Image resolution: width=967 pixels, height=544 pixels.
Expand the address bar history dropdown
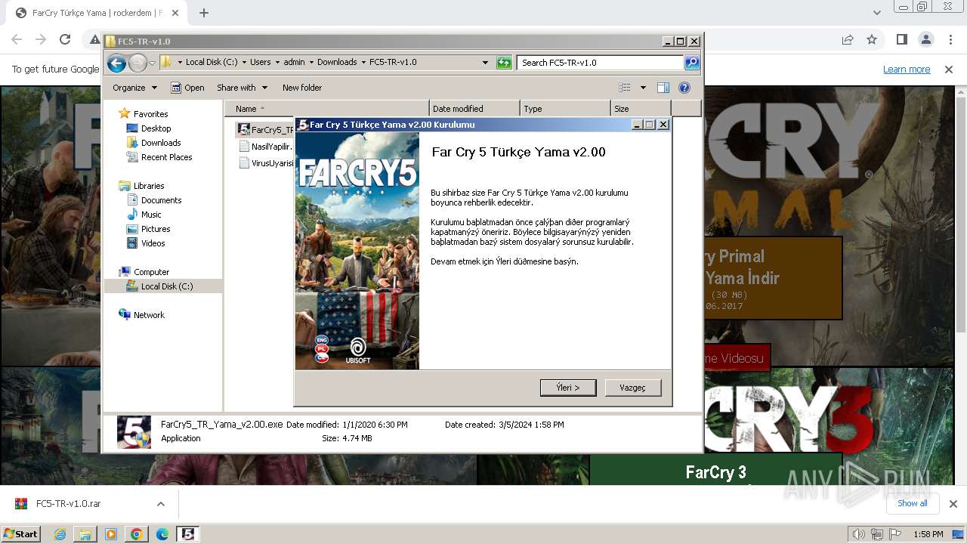485,63
